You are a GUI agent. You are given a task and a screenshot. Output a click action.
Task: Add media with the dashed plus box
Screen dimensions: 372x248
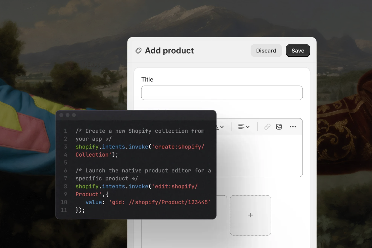click(250, 215)
